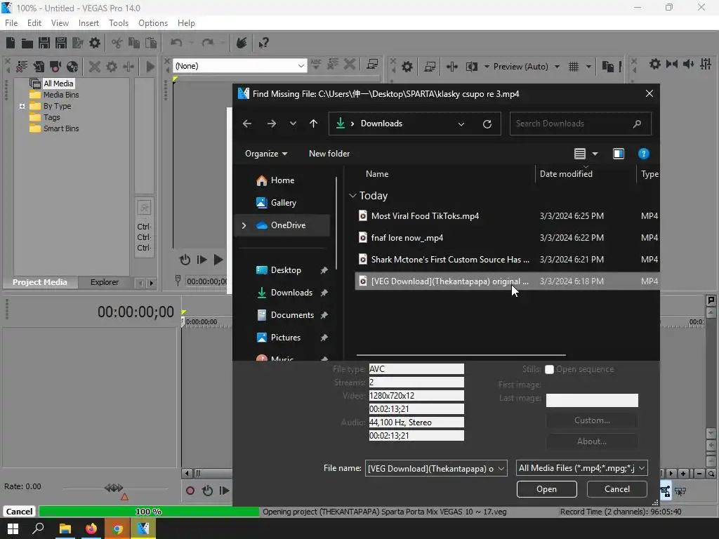Click the Overlays grid icon in preview
The image size is (719, 539).
[574, 67]
